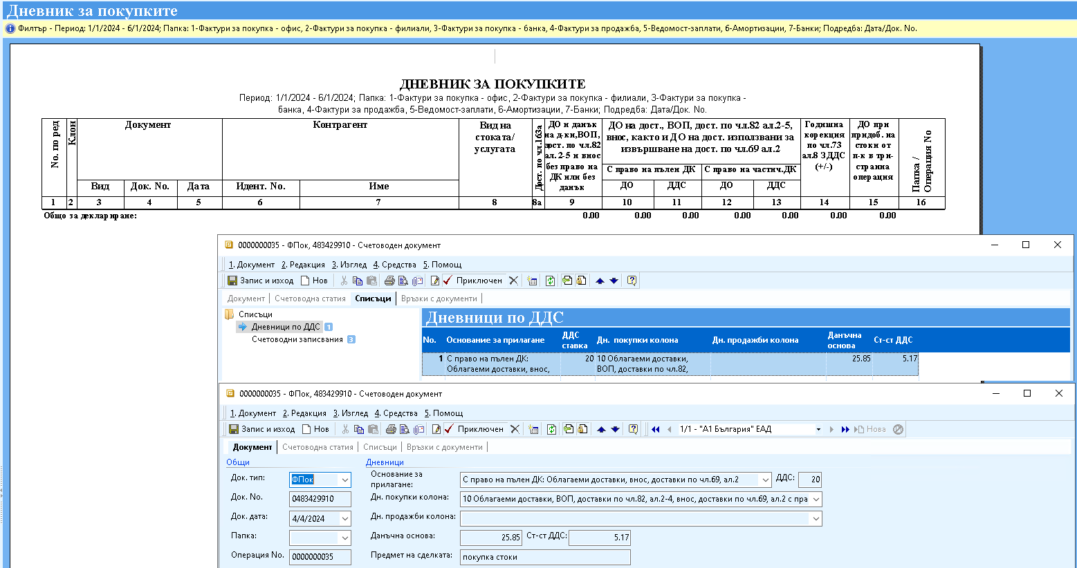Open the Док. дата 4/4/2024 date dropdown
The height and width of the screenshot is (568, 1077).
tap(345, 518)
